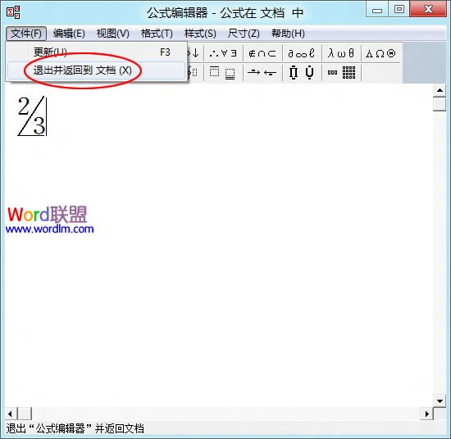The width and height of the screenshot is (451, 439).
Task: Open the set theory symbols palette
Action: click(262, 53)
